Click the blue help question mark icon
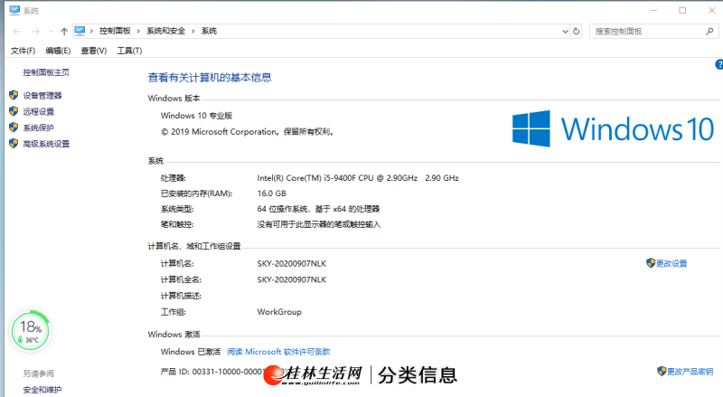Screen dimensions: 723x397 (x=718, y=65)
